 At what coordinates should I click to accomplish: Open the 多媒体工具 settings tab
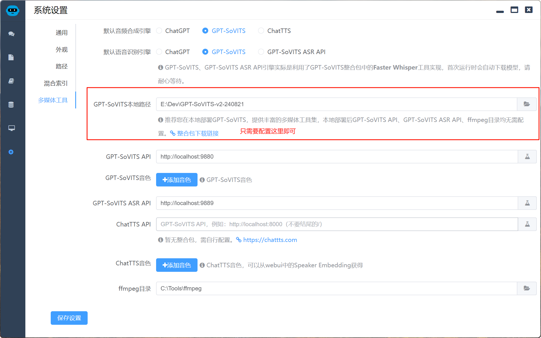tap(53, 100)
